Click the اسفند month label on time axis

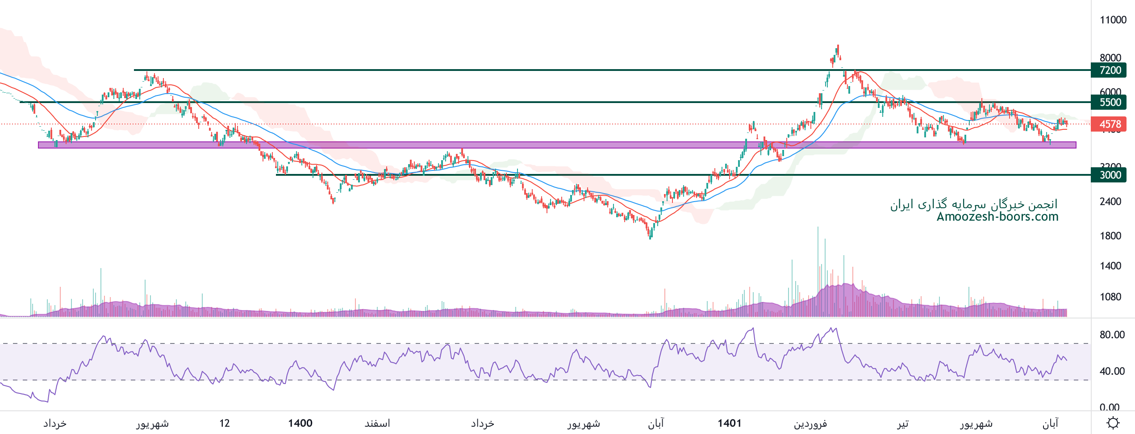coord(377,423)
